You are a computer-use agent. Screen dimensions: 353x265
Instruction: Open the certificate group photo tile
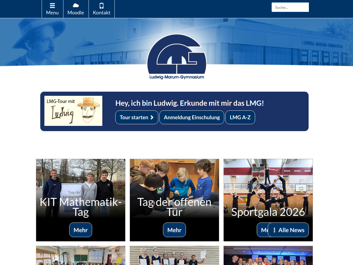(x=174, y=256)
